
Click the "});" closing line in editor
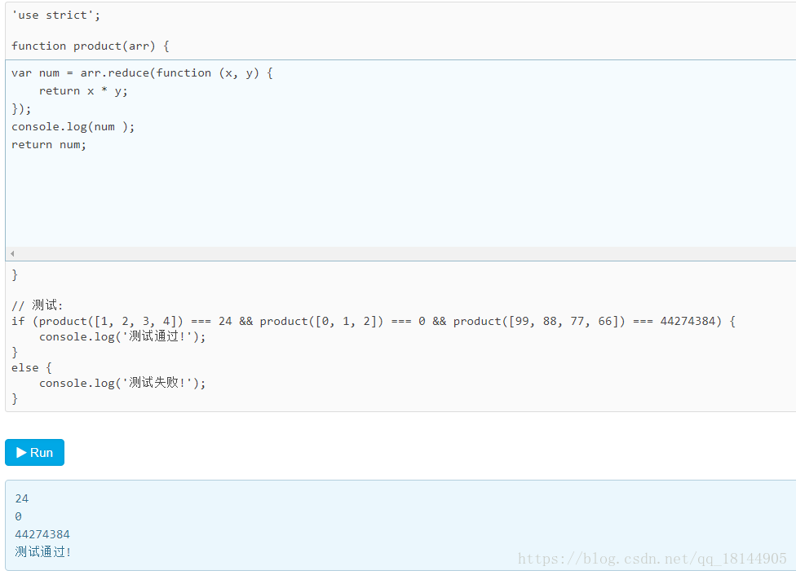click(x=21, y=108)
